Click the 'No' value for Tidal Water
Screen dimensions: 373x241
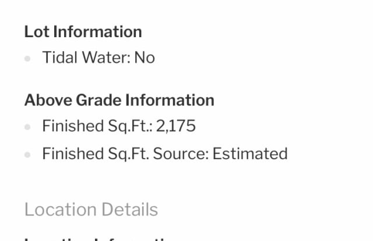click(x=145, y=57)
